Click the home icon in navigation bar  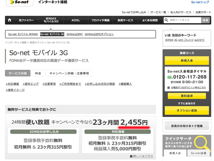click(9, 20)
